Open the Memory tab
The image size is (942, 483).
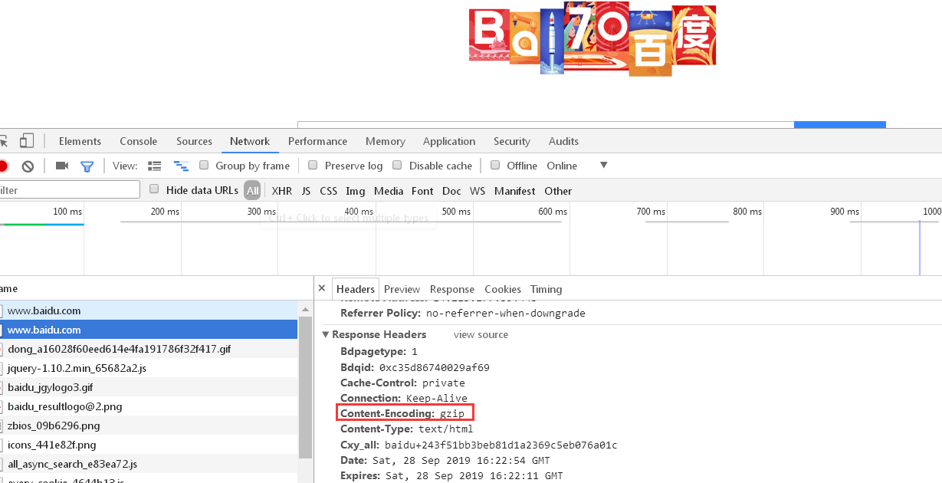[x=386, y=141]
